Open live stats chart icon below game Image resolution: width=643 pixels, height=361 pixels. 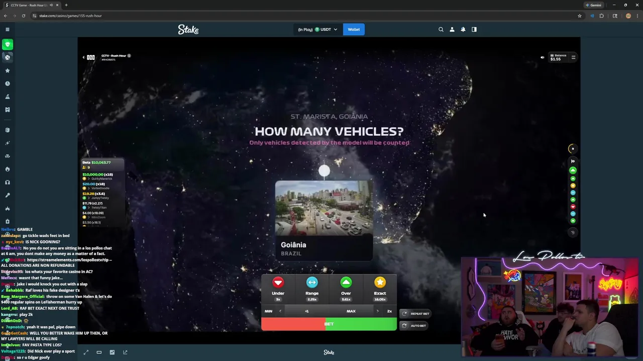coord(112,352)
